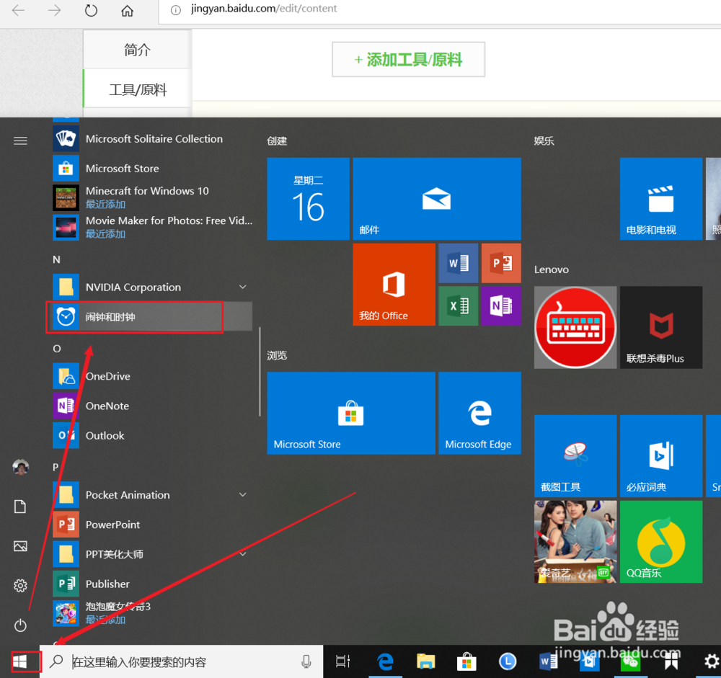Open the 泡泡魔女传奇3 game
Screen dimensions: 721x678
pos(151,613)
